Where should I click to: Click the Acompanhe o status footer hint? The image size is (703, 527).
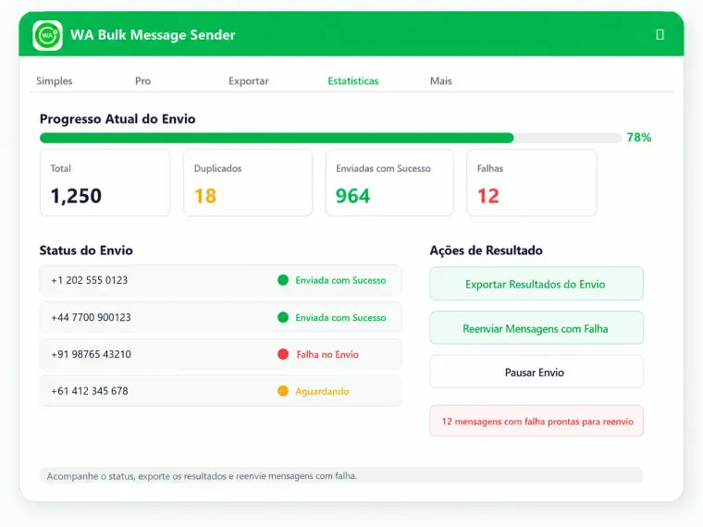pyautogui.click(x=202, y=476)
